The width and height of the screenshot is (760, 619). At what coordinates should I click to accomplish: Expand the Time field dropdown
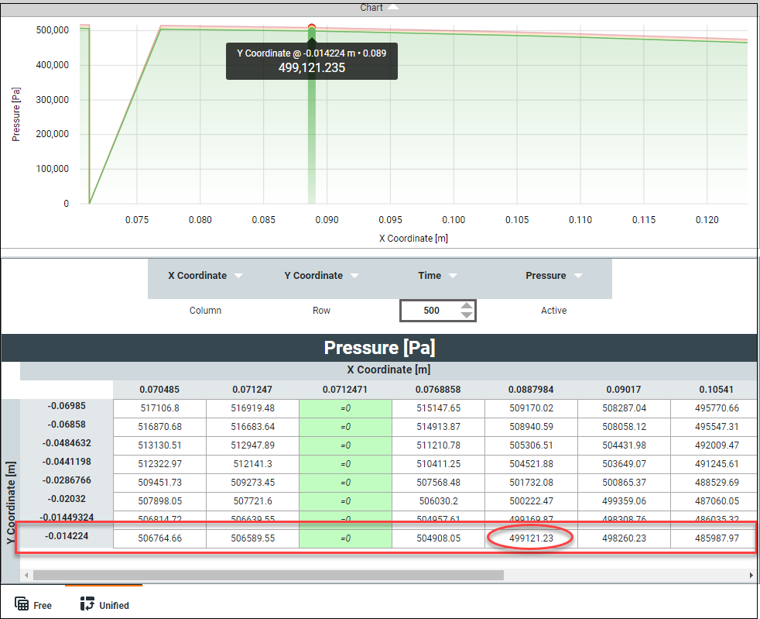(x=453, y=276)
